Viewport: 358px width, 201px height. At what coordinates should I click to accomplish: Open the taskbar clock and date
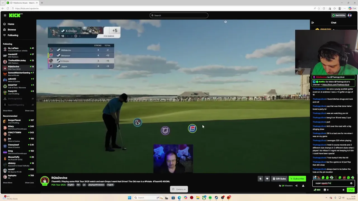click(x=350, y=198)
